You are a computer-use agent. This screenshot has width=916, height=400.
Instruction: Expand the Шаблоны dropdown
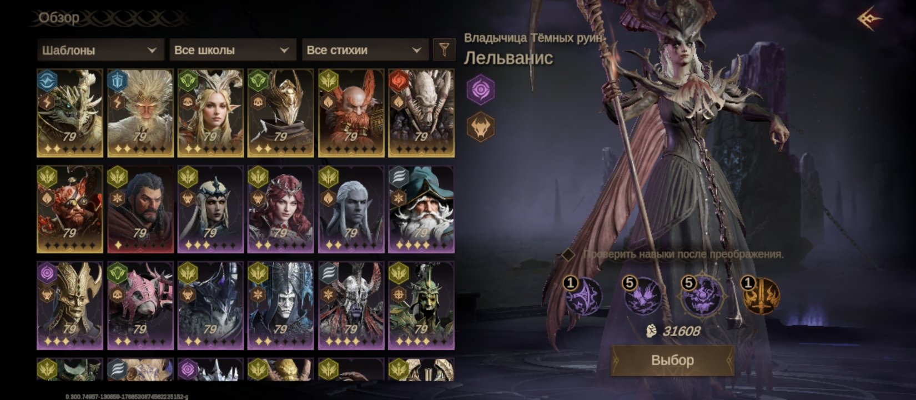100,50
